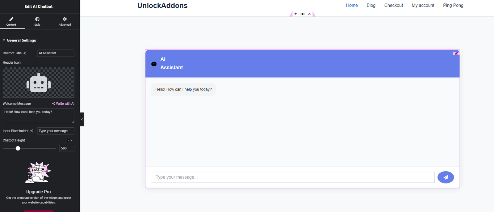Open the Advanced tab
494x212 pixels.
[65, 21]
